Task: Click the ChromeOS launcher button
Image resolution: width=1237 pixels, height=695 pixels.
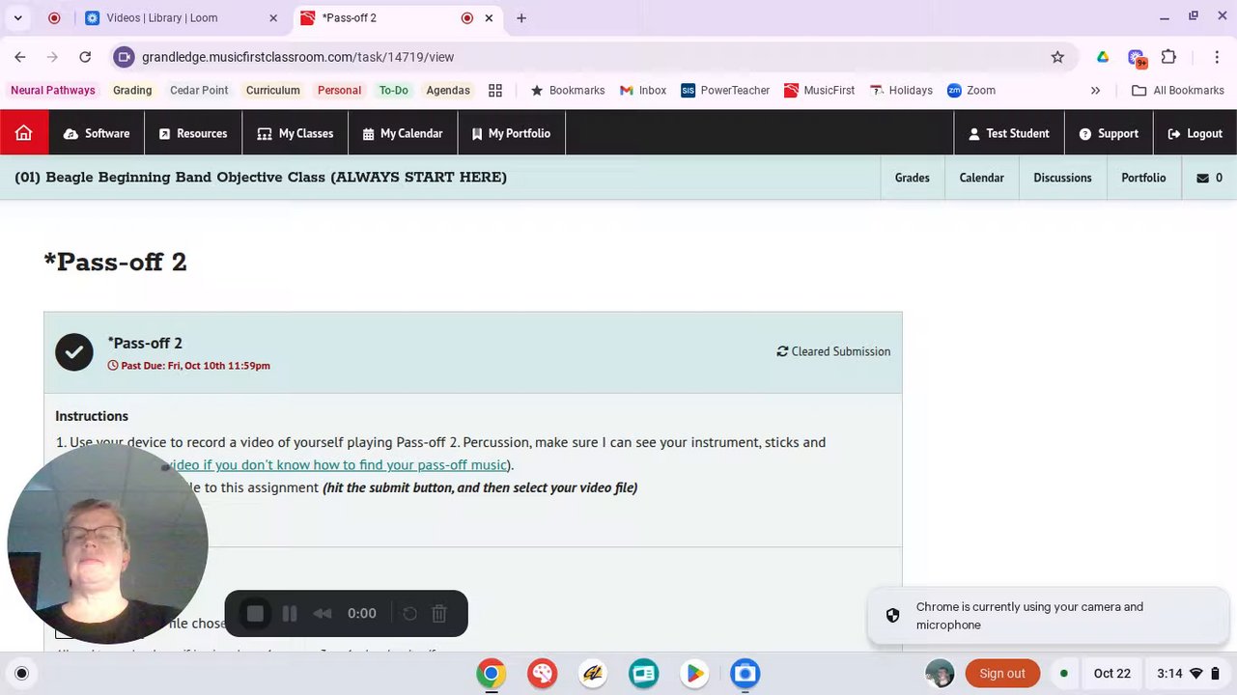Action: point(21,673)
